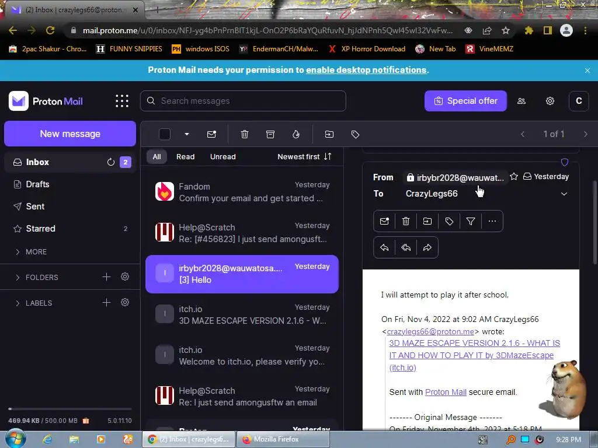598x448 pixels.
Task: Open itch.io 3D MAZE ESCAPE VERSION message
Action: coord(242,314)
